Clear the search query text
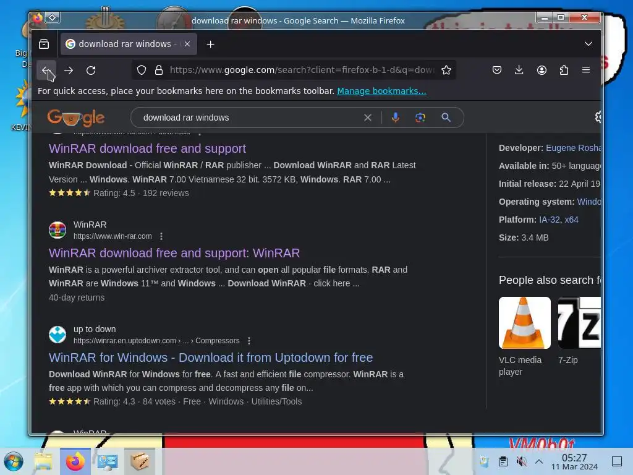Screen dimensions: 633x475 (368, 118)
